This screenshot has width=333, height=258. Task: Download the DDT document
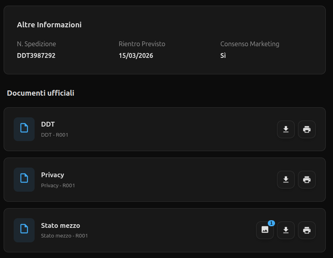point(286,129)
